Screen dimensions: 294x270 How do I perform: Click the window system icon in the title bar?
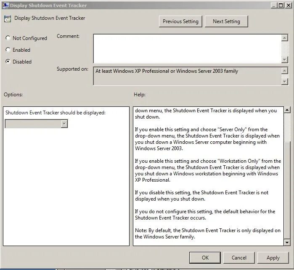pyautogui.click(x=5, y=5)
